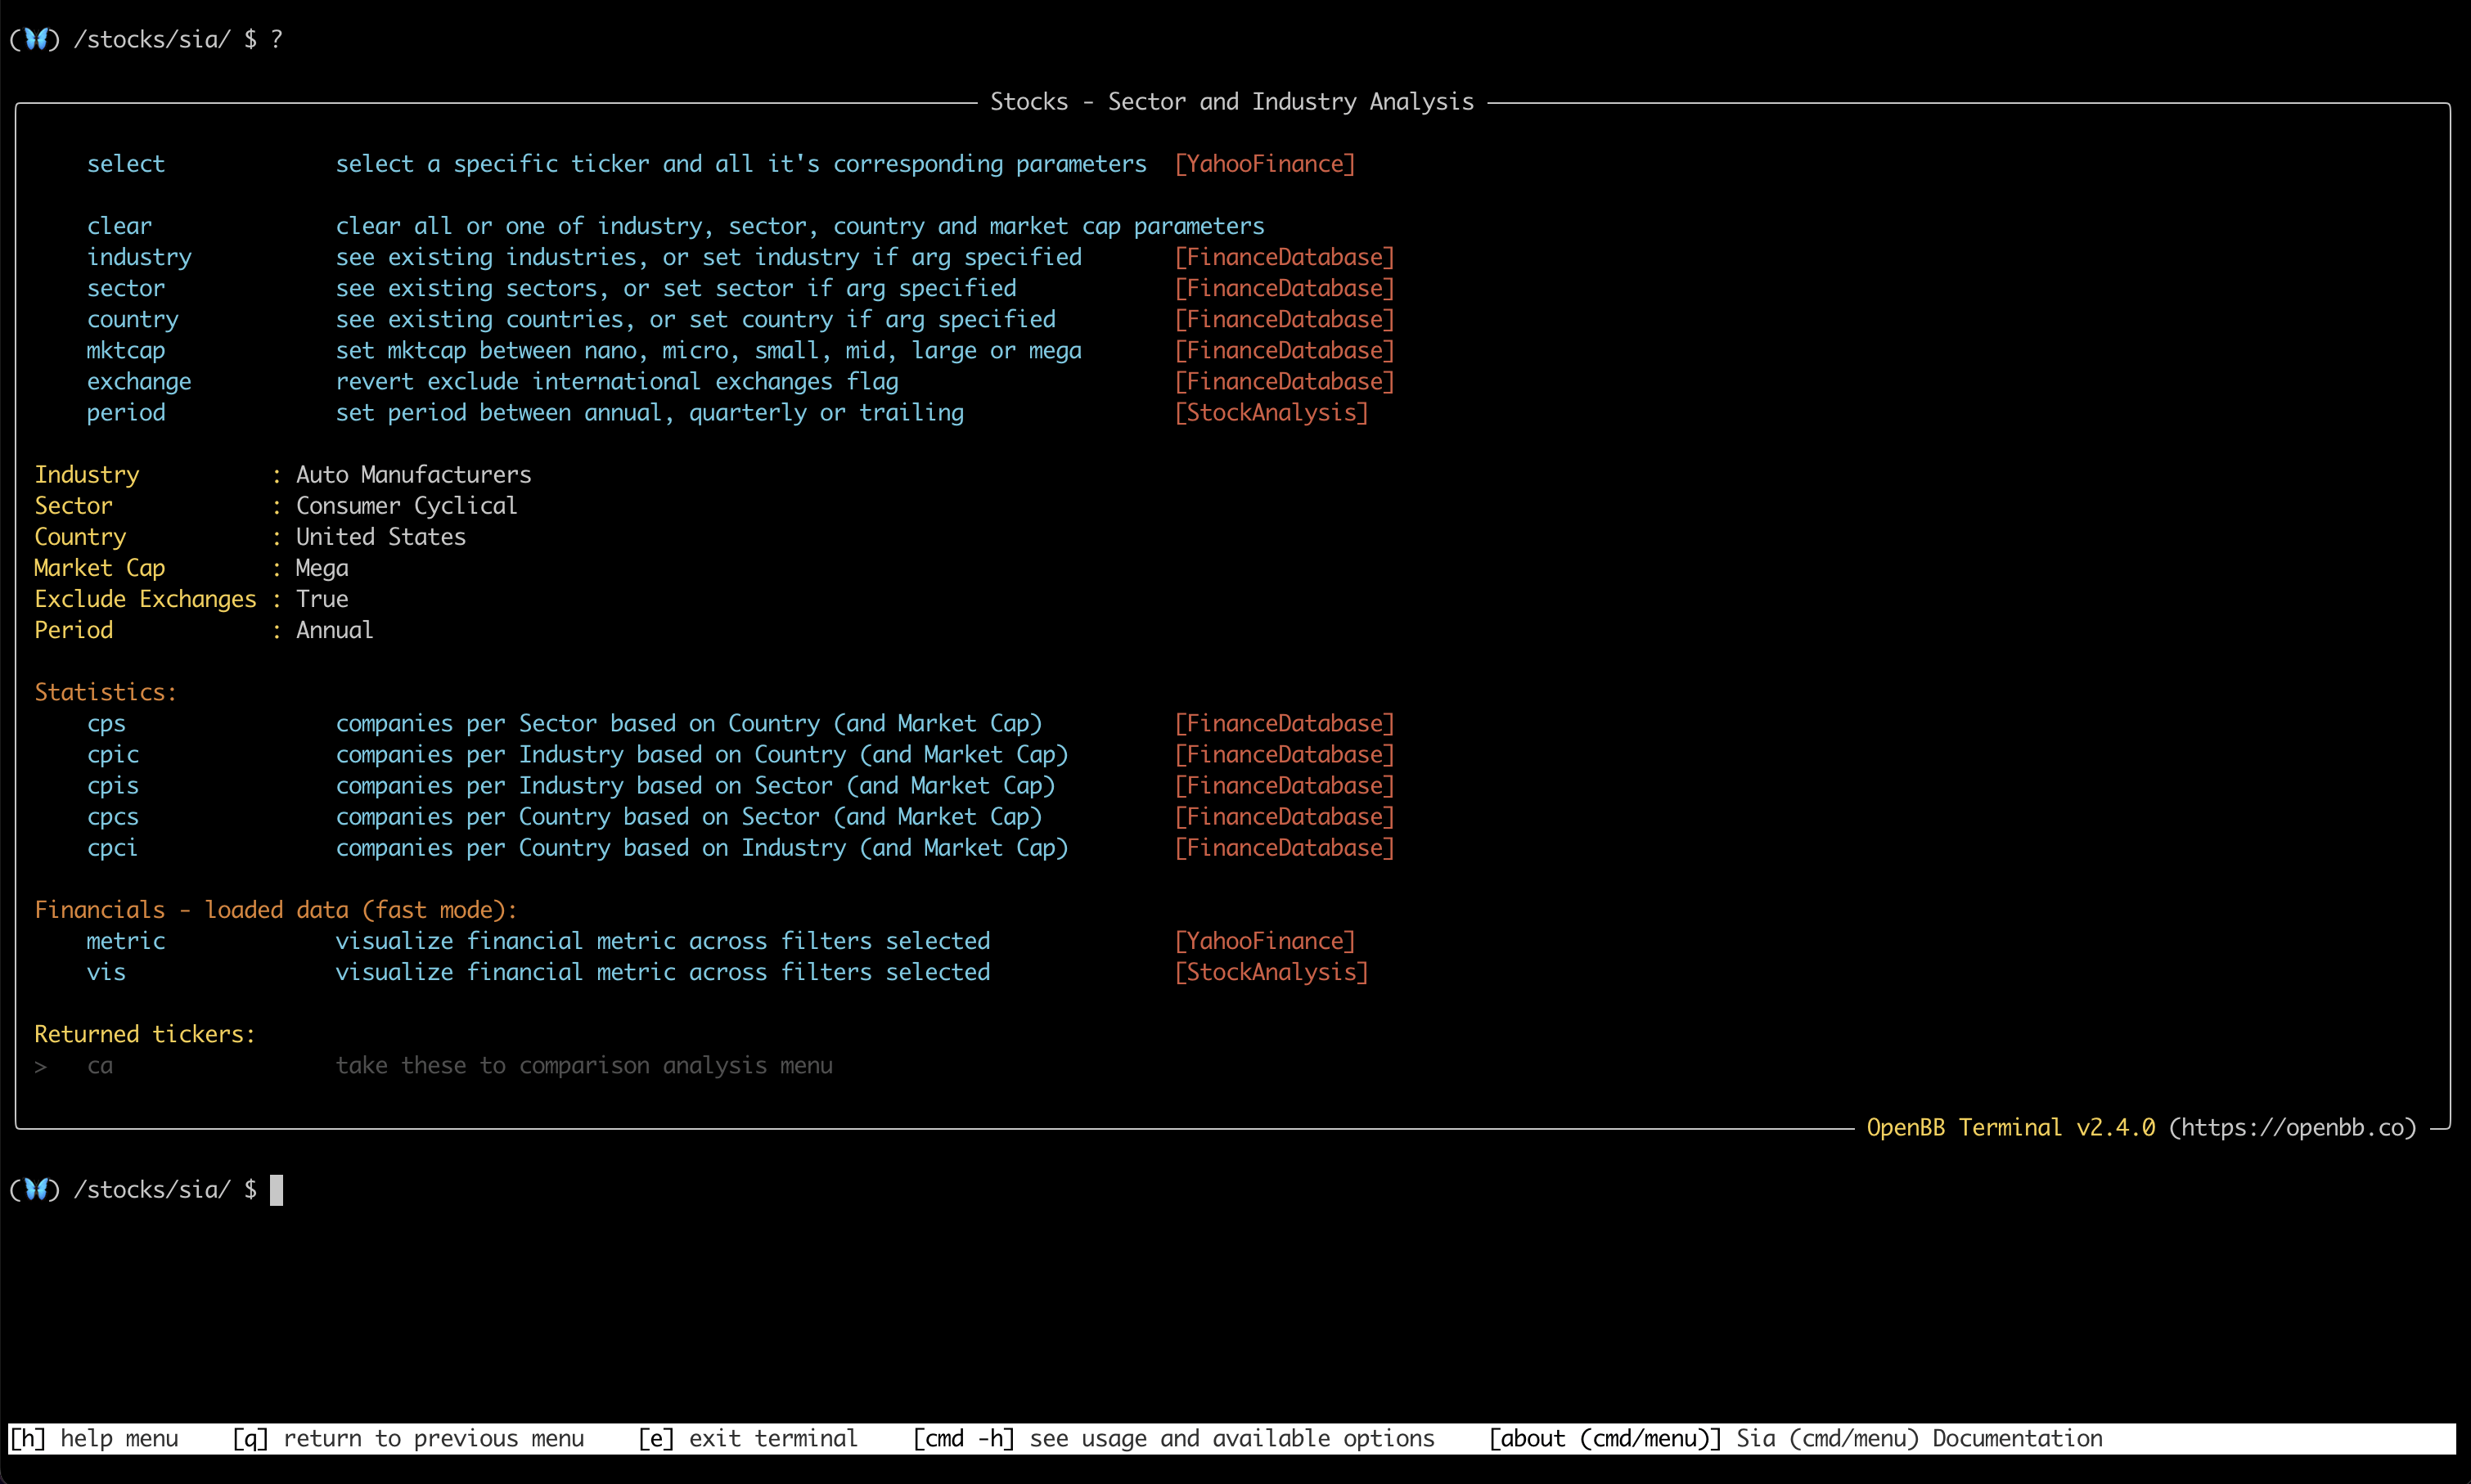Click the butterfly logo in the top prompt
The image size is (2471, 1484).
click(x=35, y=39)
